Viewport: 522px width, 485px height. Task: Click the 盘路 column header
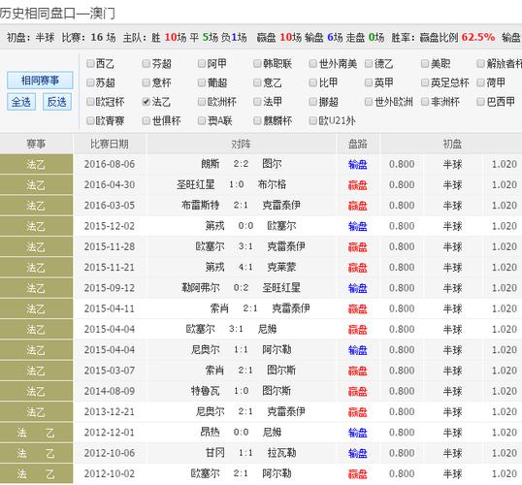click(358, 144)
